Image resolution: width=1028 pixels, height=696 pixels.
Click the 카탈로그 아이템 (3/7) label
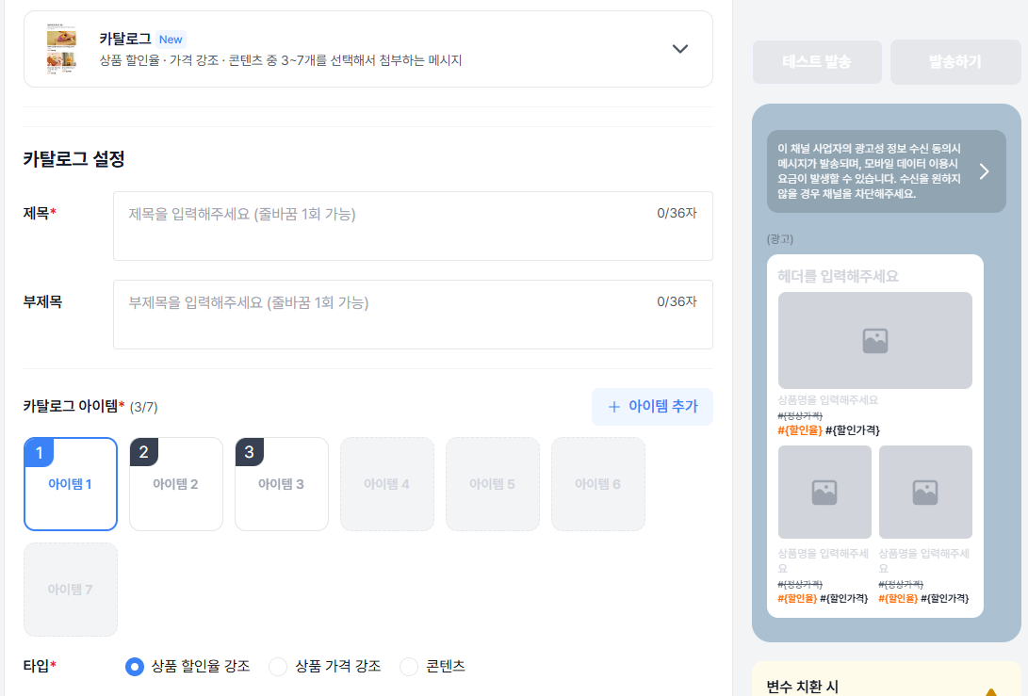[x=90, y=407]
